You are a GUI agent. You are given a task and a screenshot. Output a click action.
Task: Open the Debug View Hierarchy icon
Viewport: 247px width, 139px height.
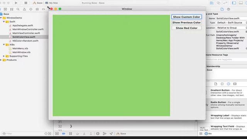pyautogui.click(x=98, y=134)
